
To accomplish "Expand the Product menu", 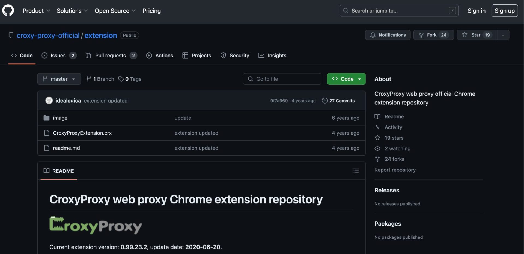I will click(x=36, y=11).
